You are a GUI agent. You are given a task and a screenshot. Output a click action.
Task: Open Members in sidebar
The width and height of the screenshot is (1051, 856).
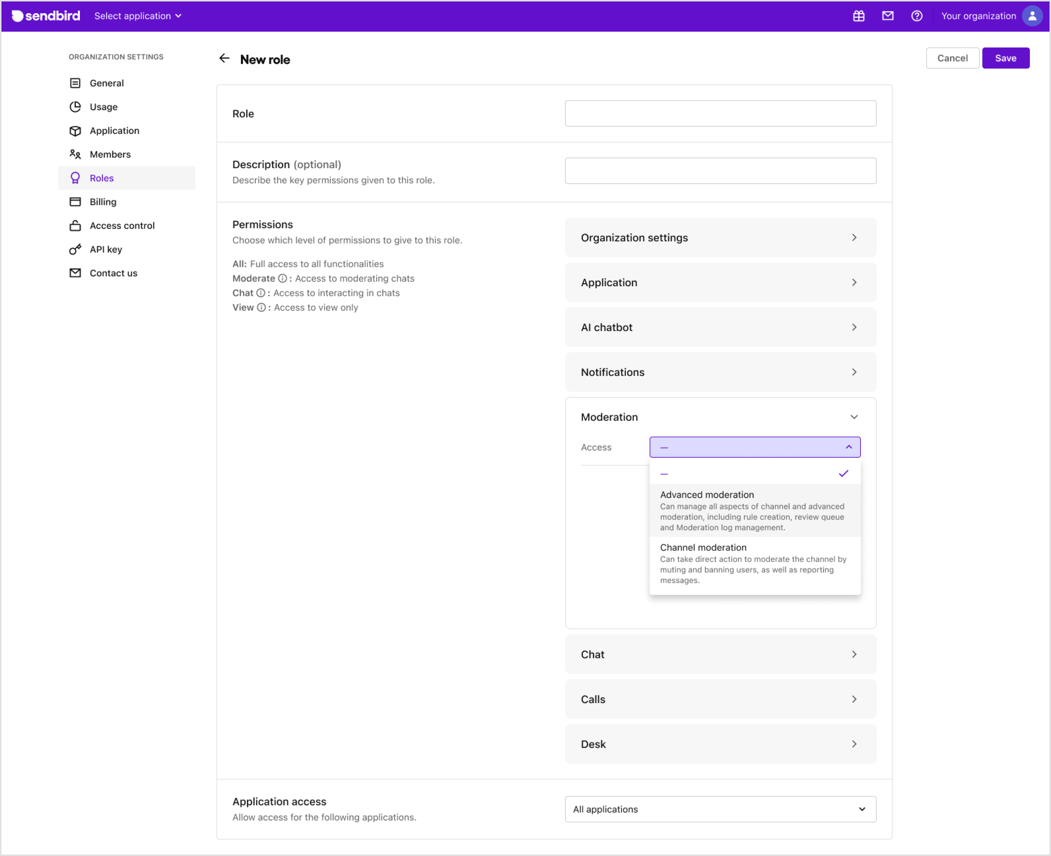click(127, 154)
